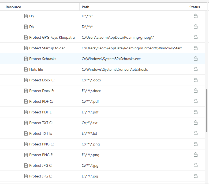
Task: Toggle lock status for Protect Docx C:
Action: point(196,80)
